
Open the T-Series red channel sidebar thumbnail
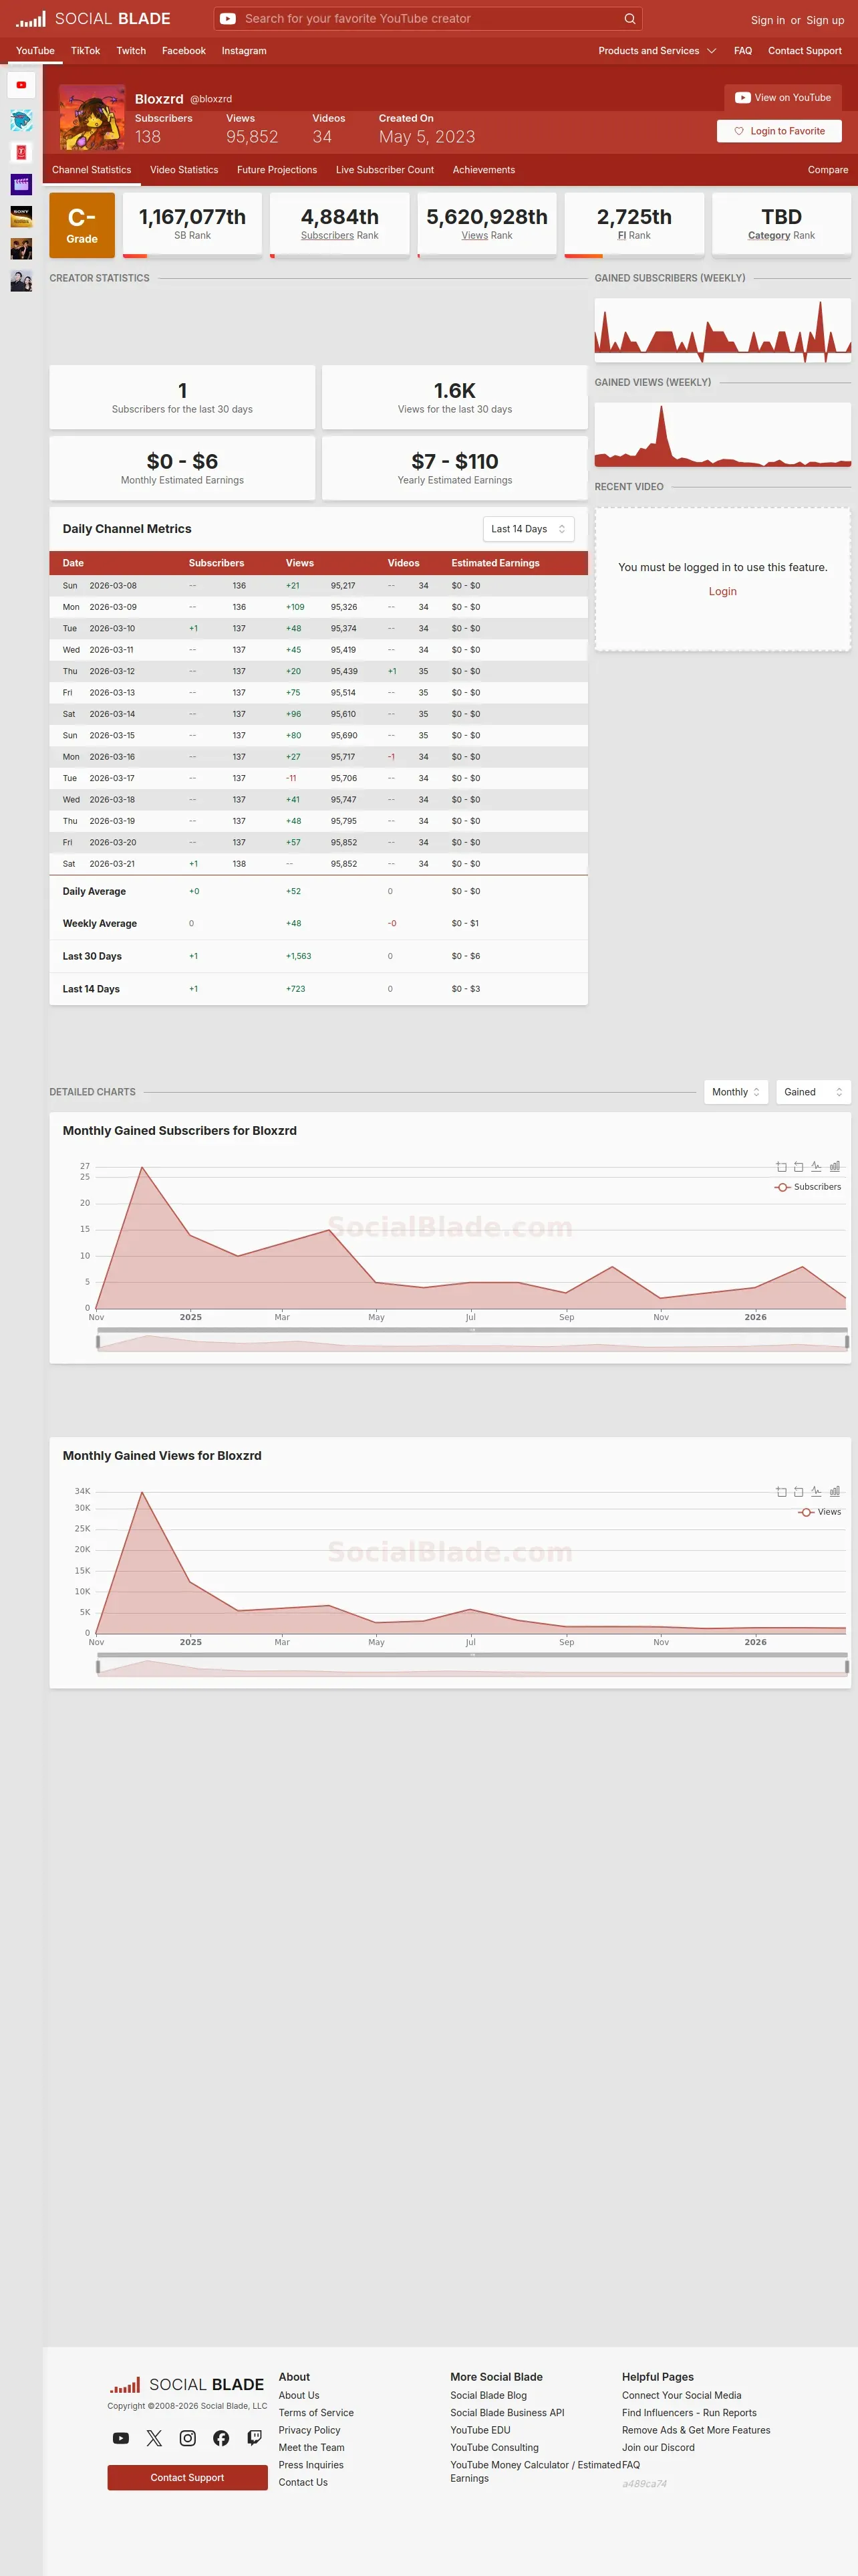coord(21,152)
